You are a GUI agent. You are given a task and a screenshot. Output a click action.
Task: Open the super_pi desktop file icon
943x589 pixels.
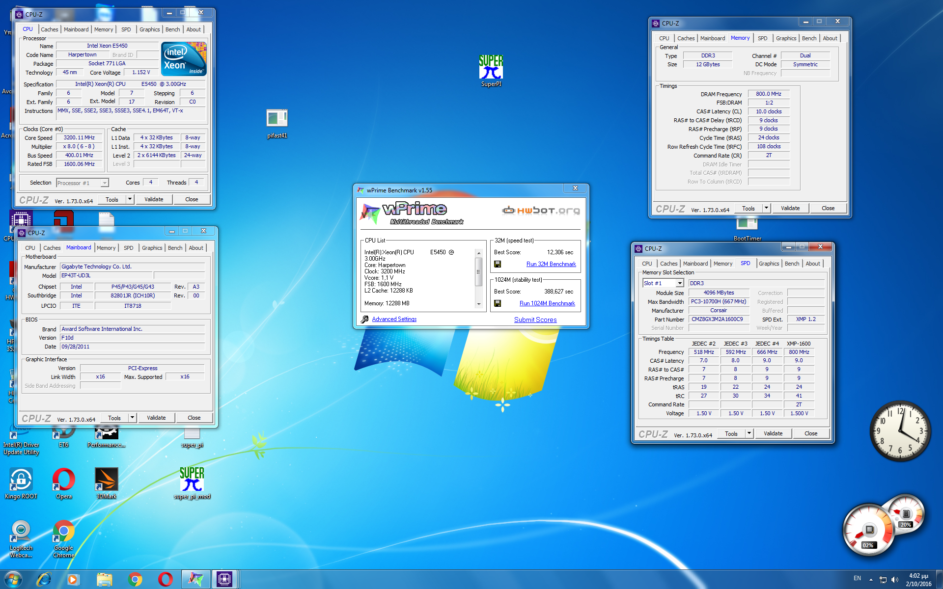[192, 438]
